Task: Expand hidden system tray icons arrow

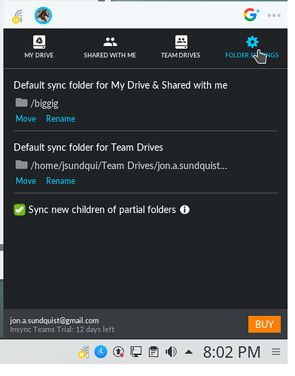Action: coord(189,352)
